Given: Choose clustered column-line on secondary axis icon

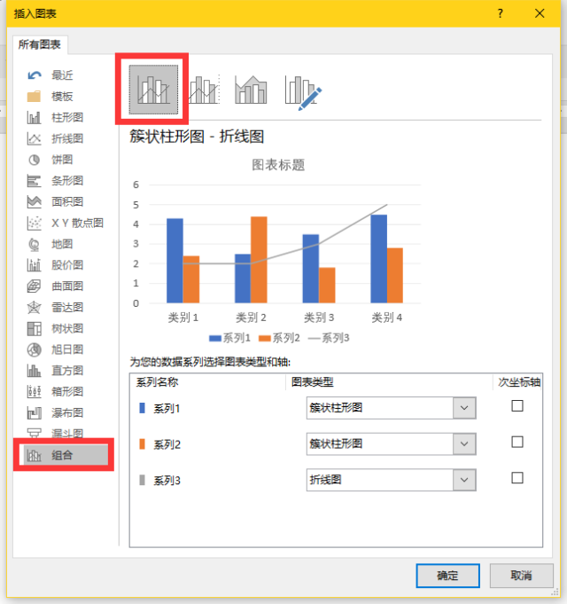Looking at the screenshot, I should coord(204,90).
